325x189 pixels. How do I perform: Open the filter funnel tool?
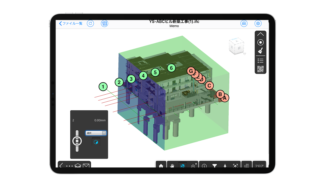coord(215,165)
